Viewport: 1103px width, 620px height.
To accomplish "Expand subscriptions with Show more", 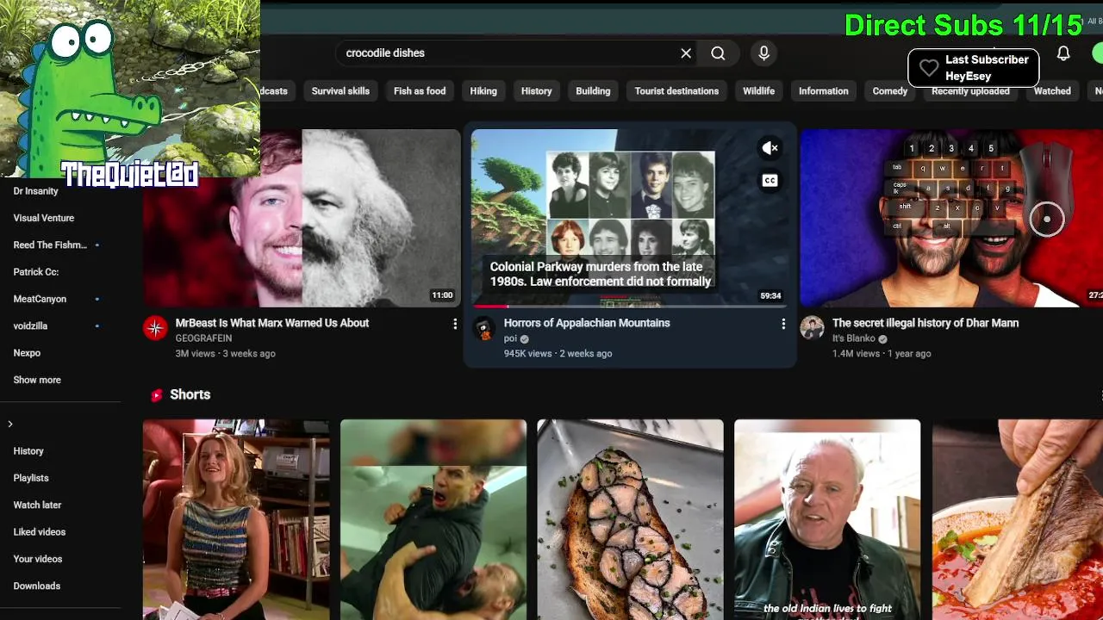I will (37, 380).
